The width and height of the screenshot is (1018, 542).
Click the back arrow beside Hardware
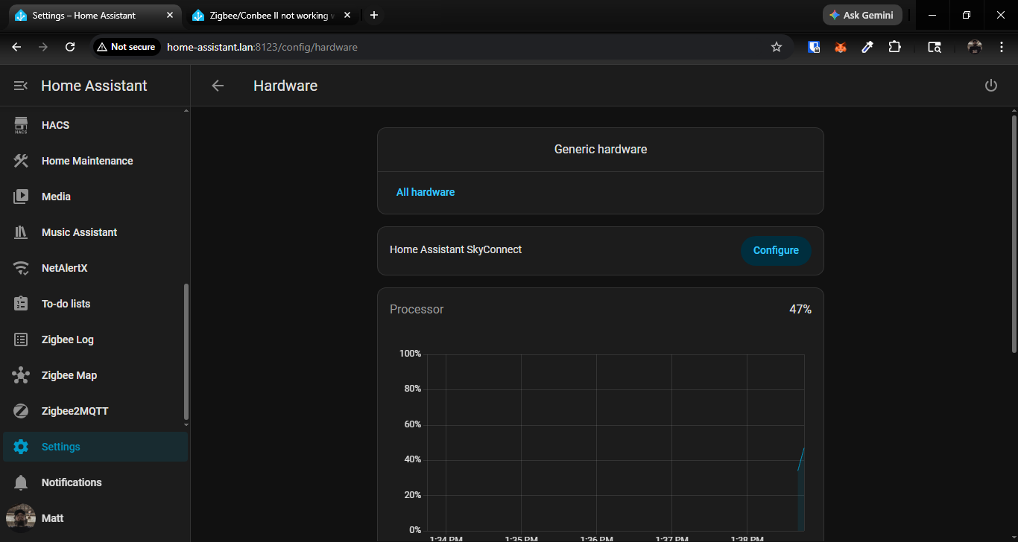coord(218,86)
